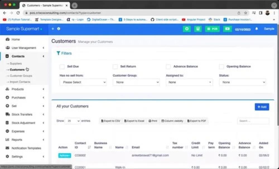Click the green plus circle icon in header
This screenshot has width=279, height=169.
[x=187, y=29]
